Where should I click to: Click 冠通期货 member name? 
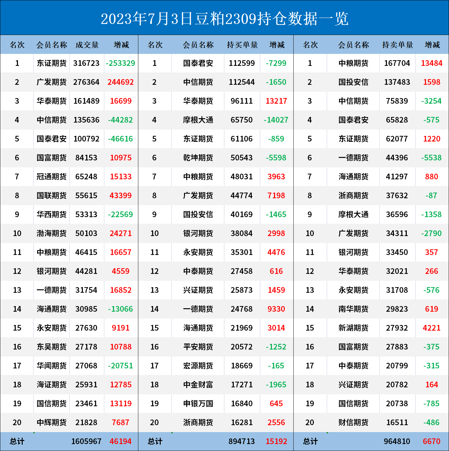(x=52, y=177)
